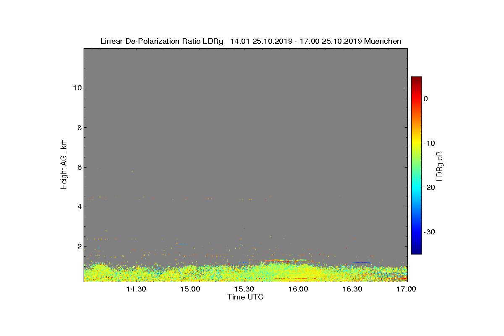Click the 16:30 time axis label
504x336 pixels.
pos(353,289)
